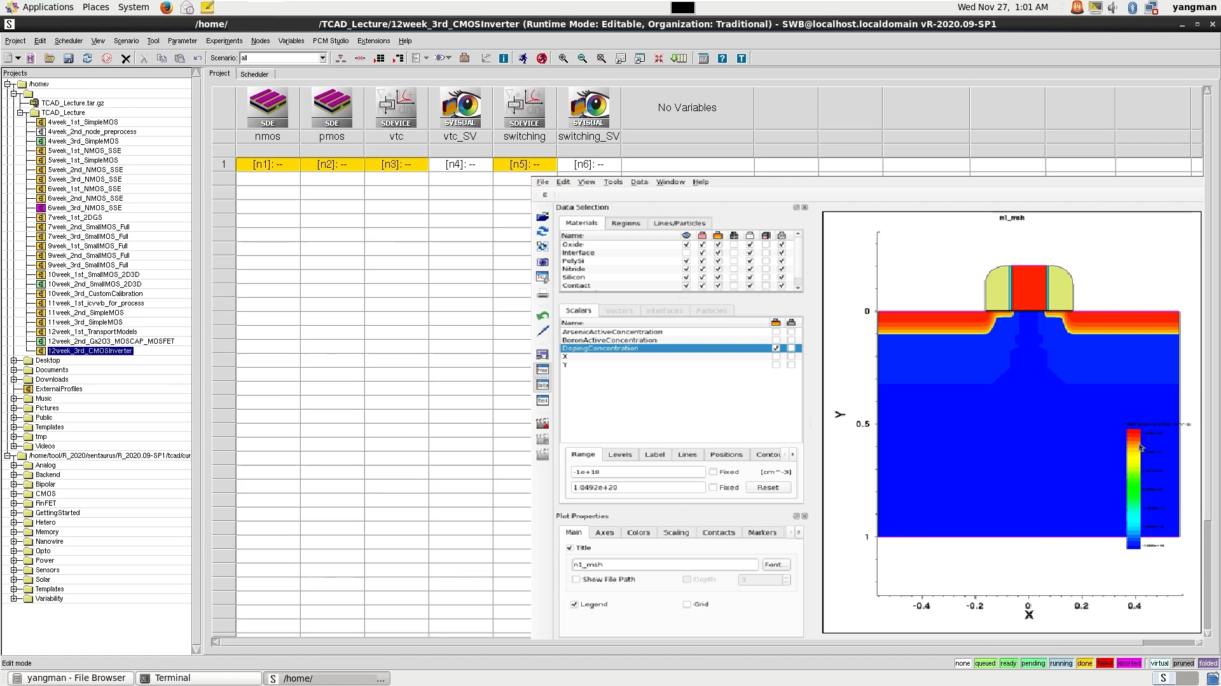Viewport: 1221px width, 686px height.
Task: Open the Experiments menu
Action: (224, 41)
